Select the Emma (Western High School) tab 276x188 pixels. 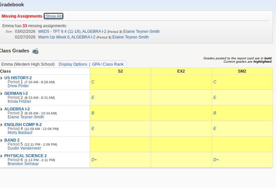point(28,64)
